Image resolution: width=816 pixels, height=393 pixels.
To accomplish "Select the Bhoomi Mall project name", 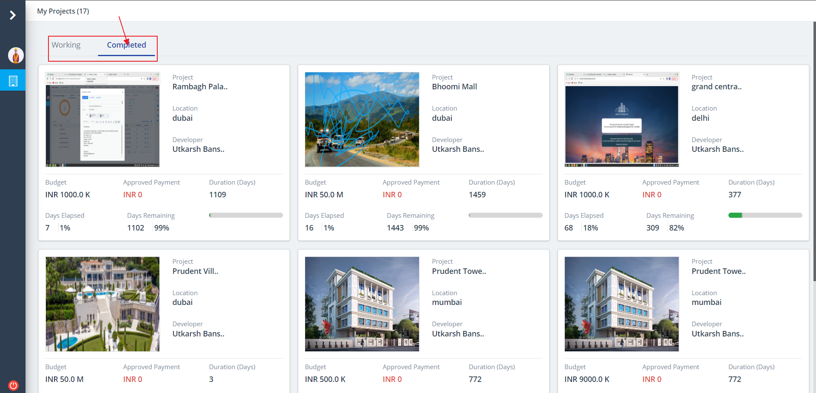I will pyautogui.click(x=454, y=87).
